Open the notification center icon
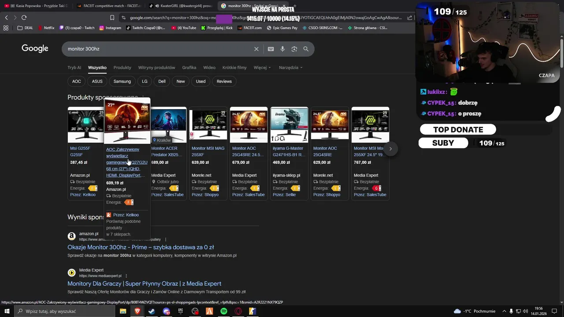 [x=554, y=311]
